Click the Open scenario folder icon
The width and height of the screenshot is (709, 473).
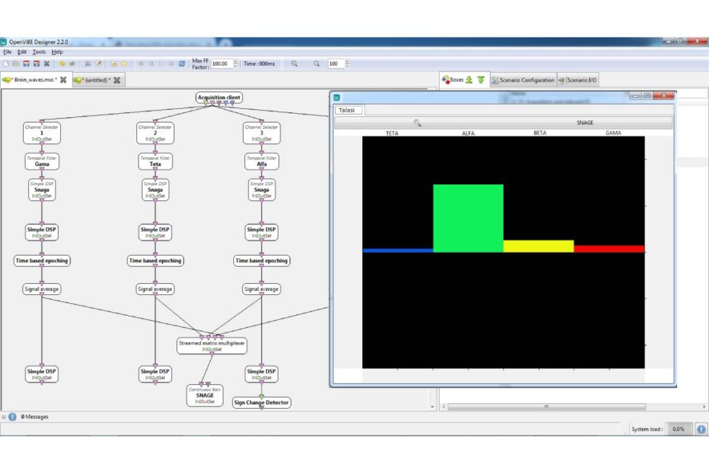15,64
